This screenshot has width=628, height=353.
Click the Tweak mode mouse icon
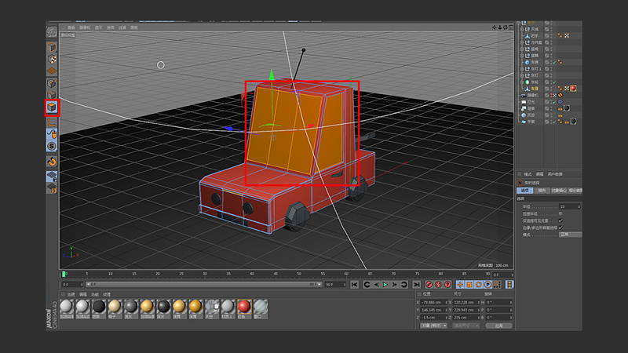(x=52, y=134)
